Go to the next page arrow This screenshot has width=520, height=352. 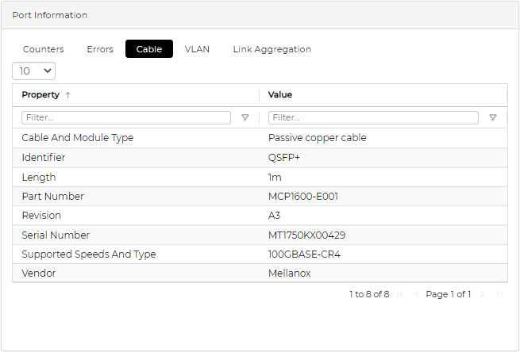coord(482,294)
